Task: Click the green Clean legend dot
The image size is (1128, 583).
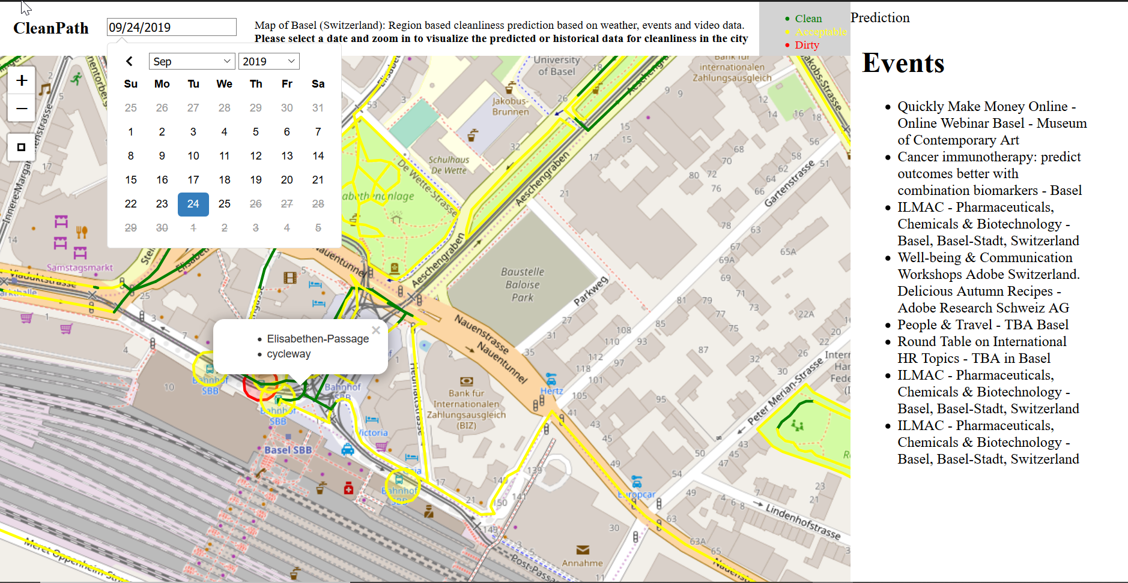Action: click(787, 19)
